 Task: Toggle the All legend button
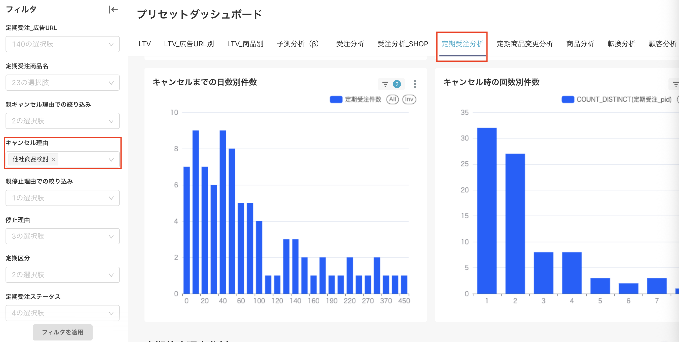click(x=393, y=99)
